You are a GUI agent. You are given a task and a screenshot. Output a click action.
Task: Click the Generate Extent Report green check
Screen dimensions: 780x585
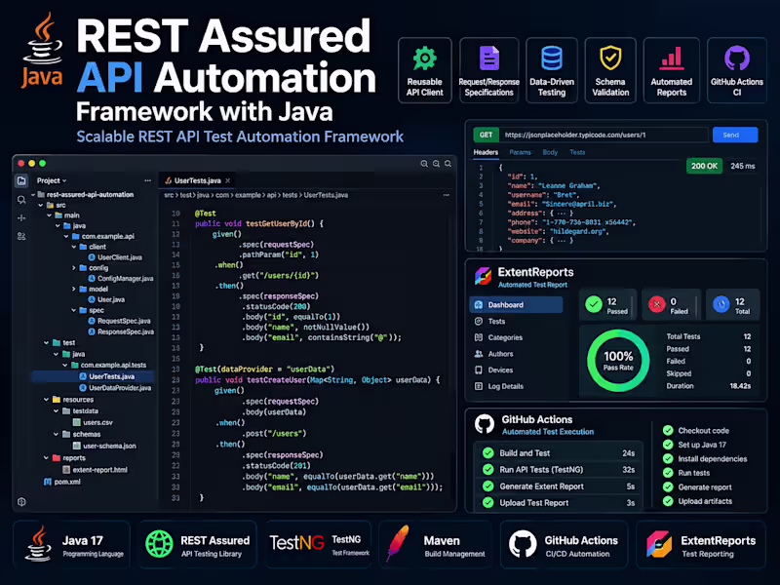coord(488,486)
